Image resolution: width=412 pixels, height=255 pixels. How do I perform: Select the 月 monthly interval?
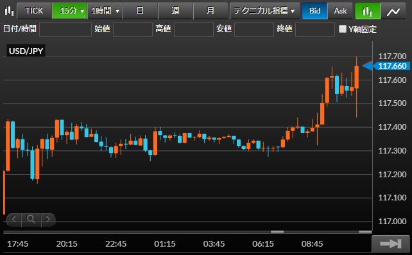click(x=210, y=11)
